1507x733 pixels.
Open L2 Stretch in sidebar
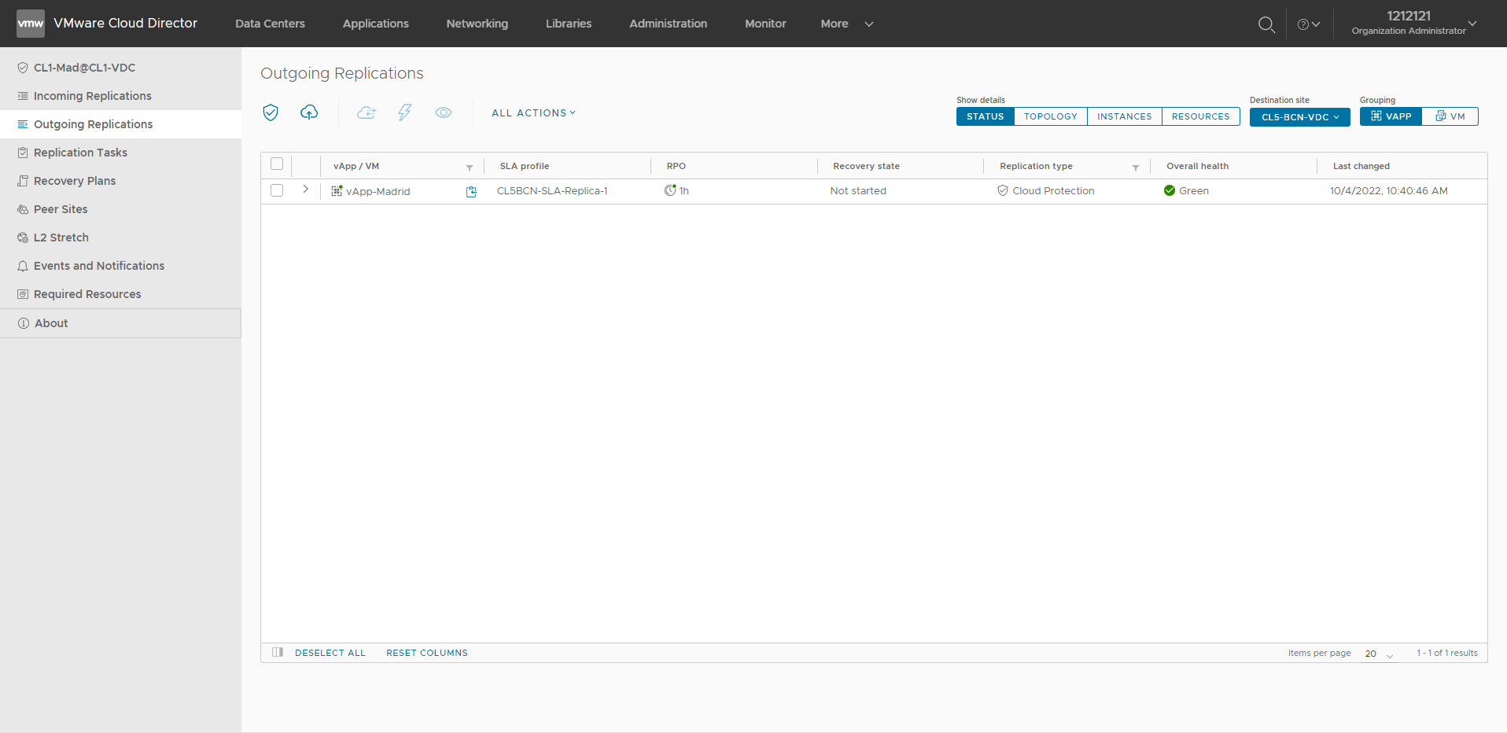coord(120,238)
